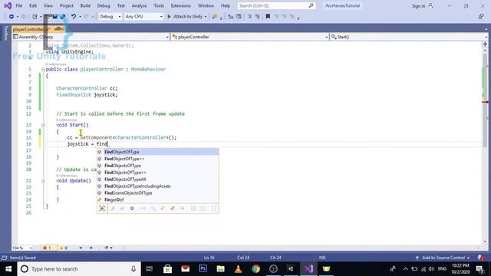Screen dimensions: 491x276
Task: Click the undo arrow icon
Action: [74, 17]
